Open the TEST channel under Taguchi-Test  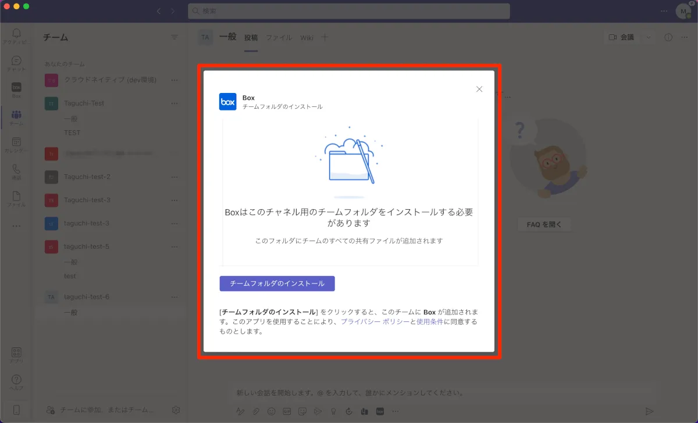(72, 132)
